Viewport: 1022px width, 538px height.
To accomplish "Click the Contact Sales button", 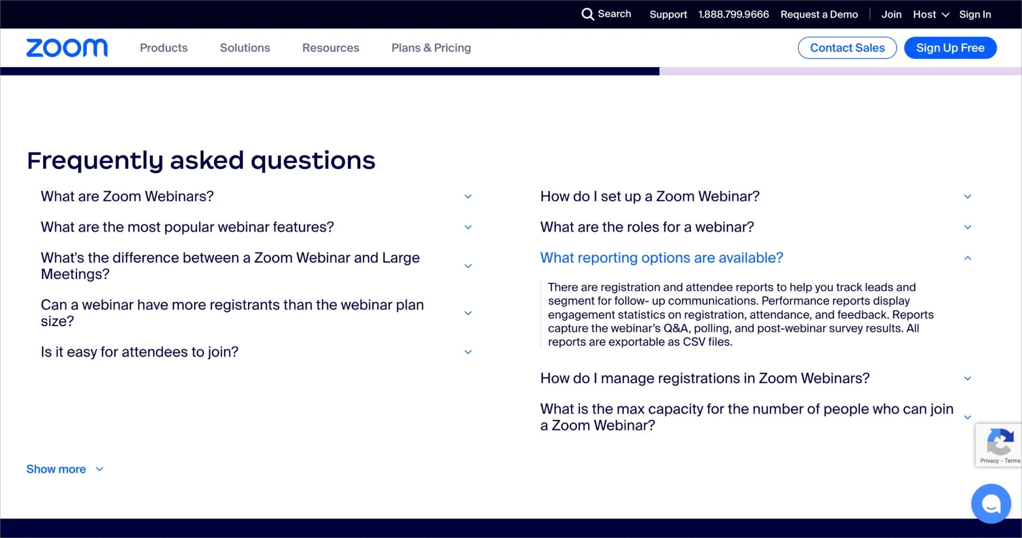I will (847, 47).
